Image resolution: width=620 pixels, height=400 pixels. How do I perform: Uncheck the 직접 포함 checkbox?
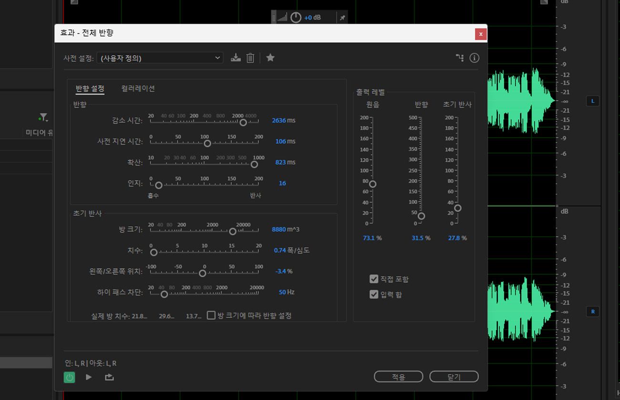pos(374,279)
